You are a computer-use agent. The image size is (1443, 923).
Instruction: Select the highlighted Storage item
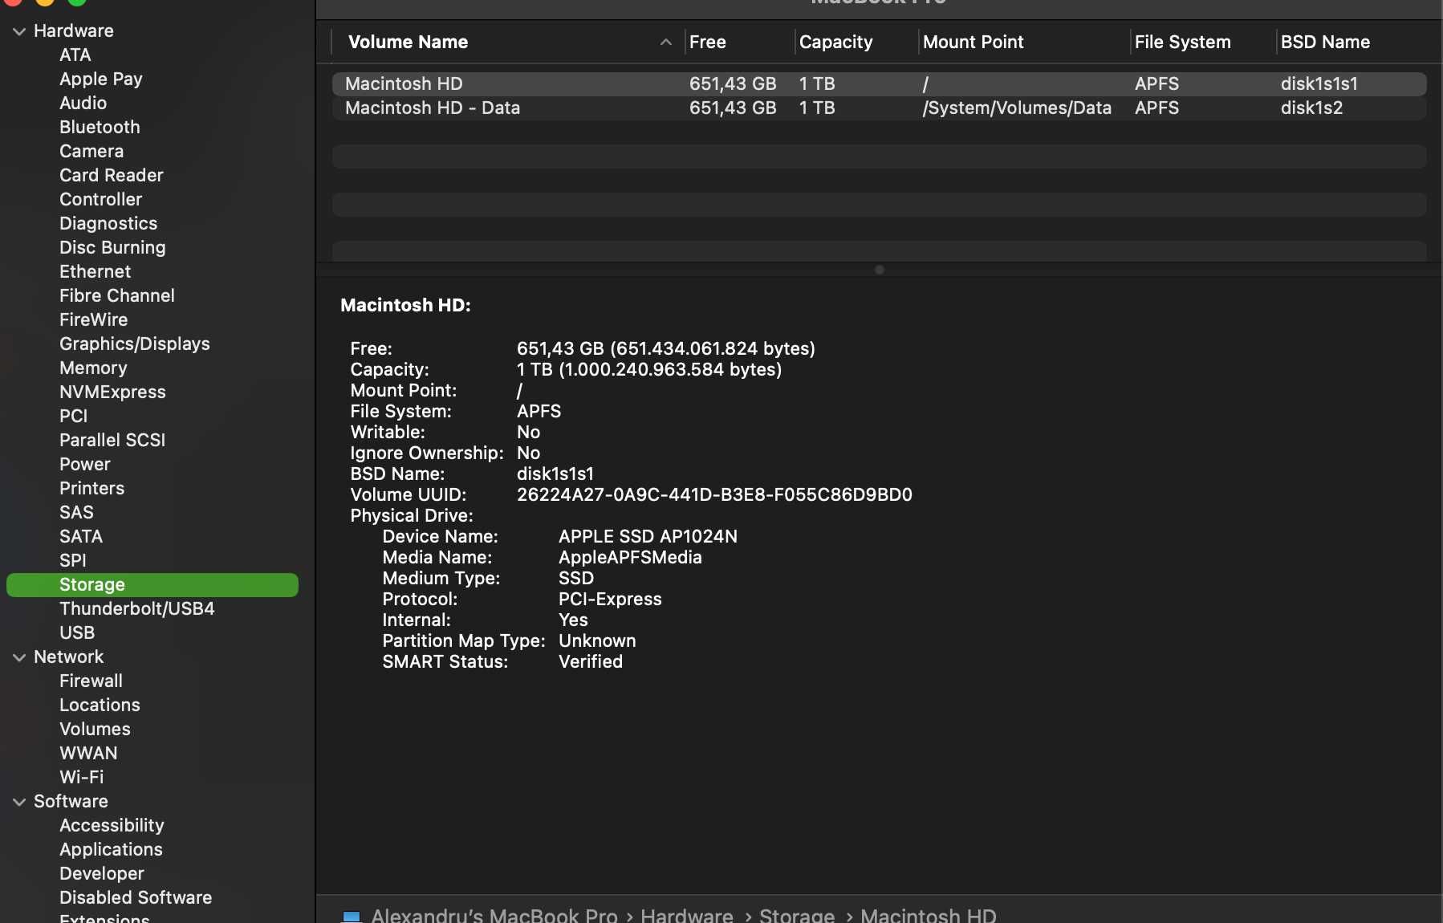pyautogui.click(x=152, y=584)
